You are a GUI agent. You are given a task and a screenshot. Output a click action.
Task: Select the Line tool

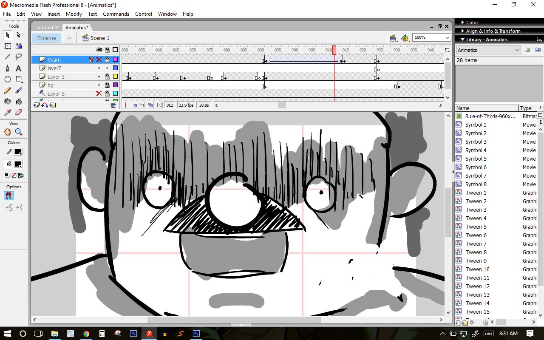point(8,57)
